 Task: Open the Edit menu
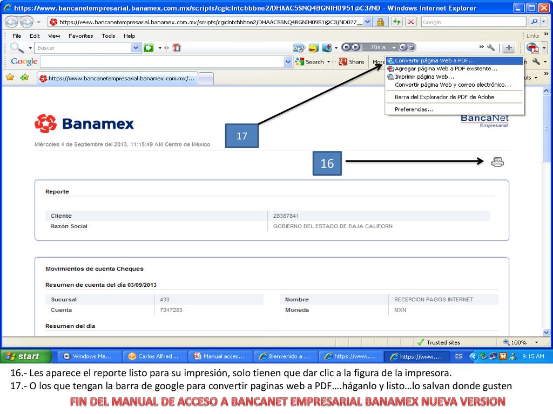point(35,36)
